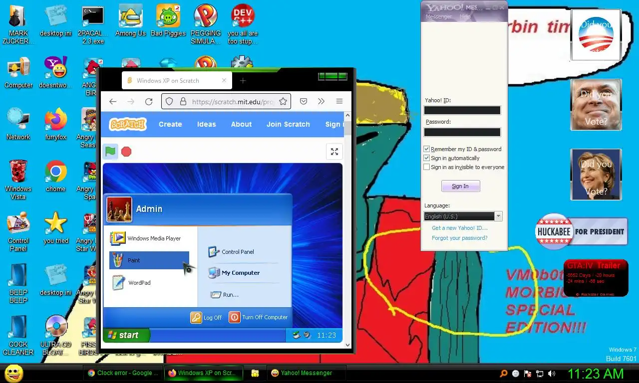Reload the Scratch page
Image resolution: width=639 pixels, height=383 pixels.
point(149,101)
